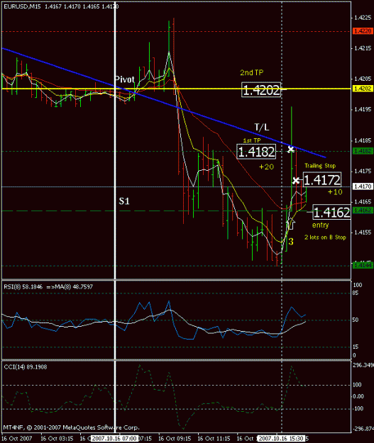Viewport: 374px width, 443px height.
Task: Click the 1st TP text label
Action: [252, 140]
